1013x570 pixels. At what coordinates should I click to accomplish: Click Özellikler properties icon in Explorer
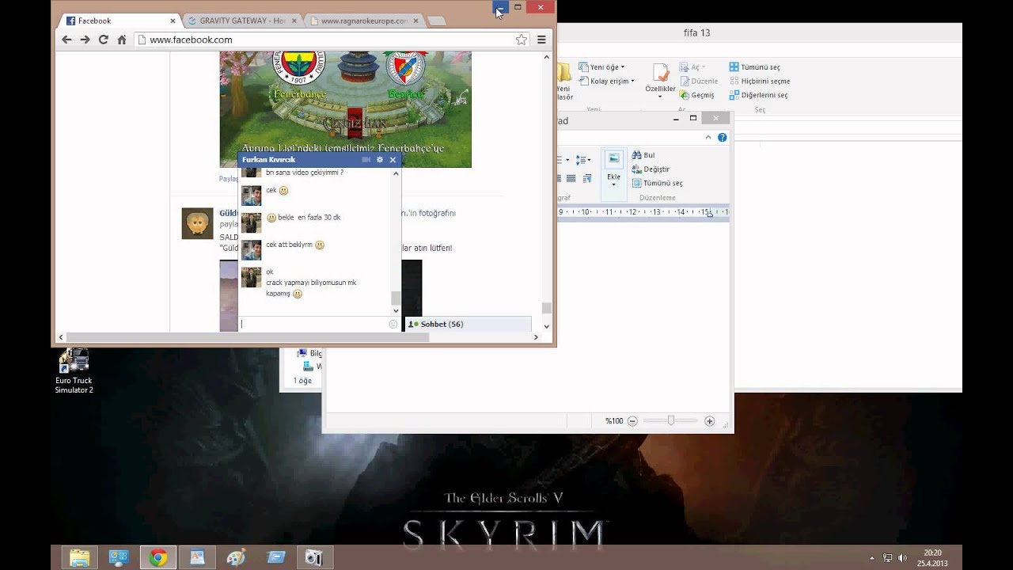[660, 73]
